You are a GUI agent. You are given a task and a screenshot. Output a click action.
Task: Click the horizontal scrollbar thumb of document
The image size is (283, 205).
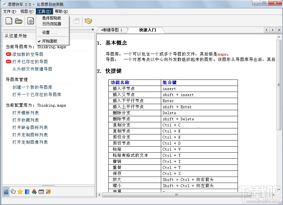click(177, 195)
